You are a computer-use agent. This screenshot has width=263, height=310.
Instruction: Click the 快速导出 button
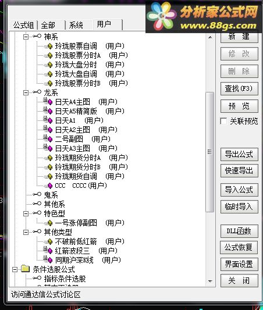pos(239,170)
